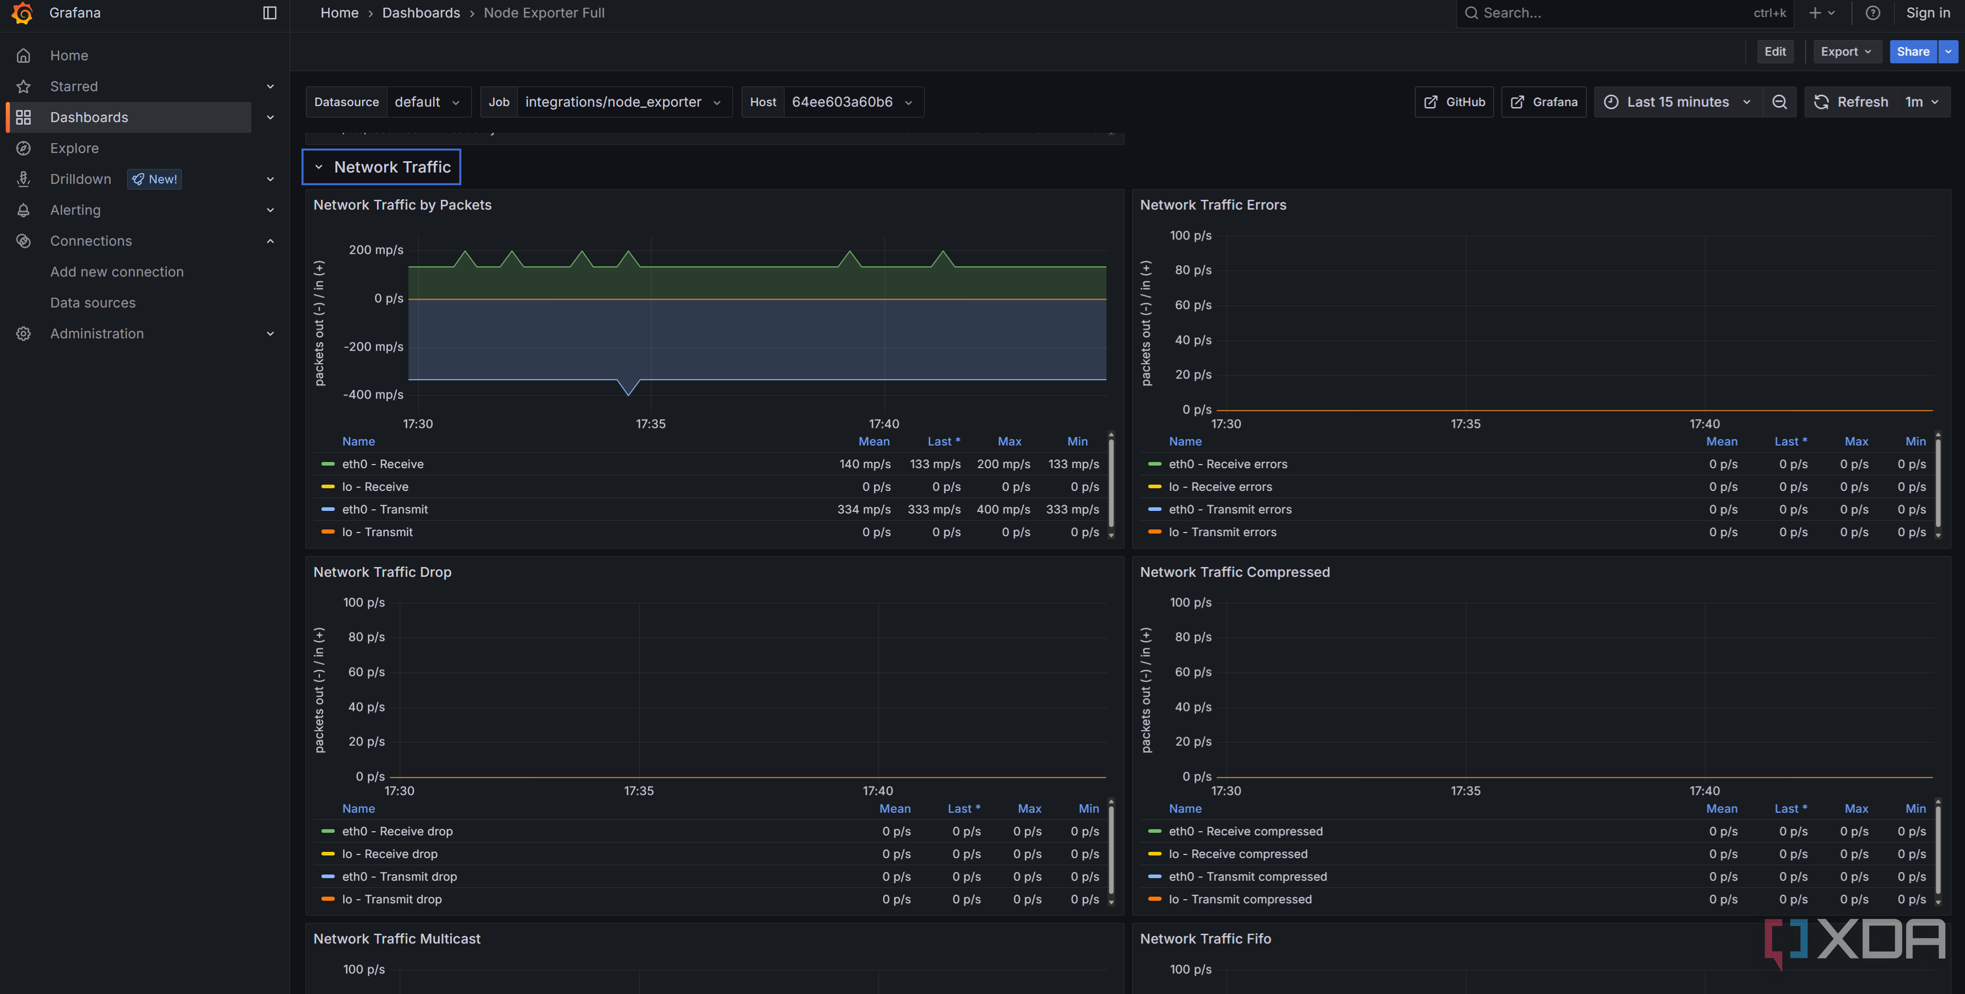1965x994 pixels.
Task: Click the Grafana logo icon
Action: (23, 13)
